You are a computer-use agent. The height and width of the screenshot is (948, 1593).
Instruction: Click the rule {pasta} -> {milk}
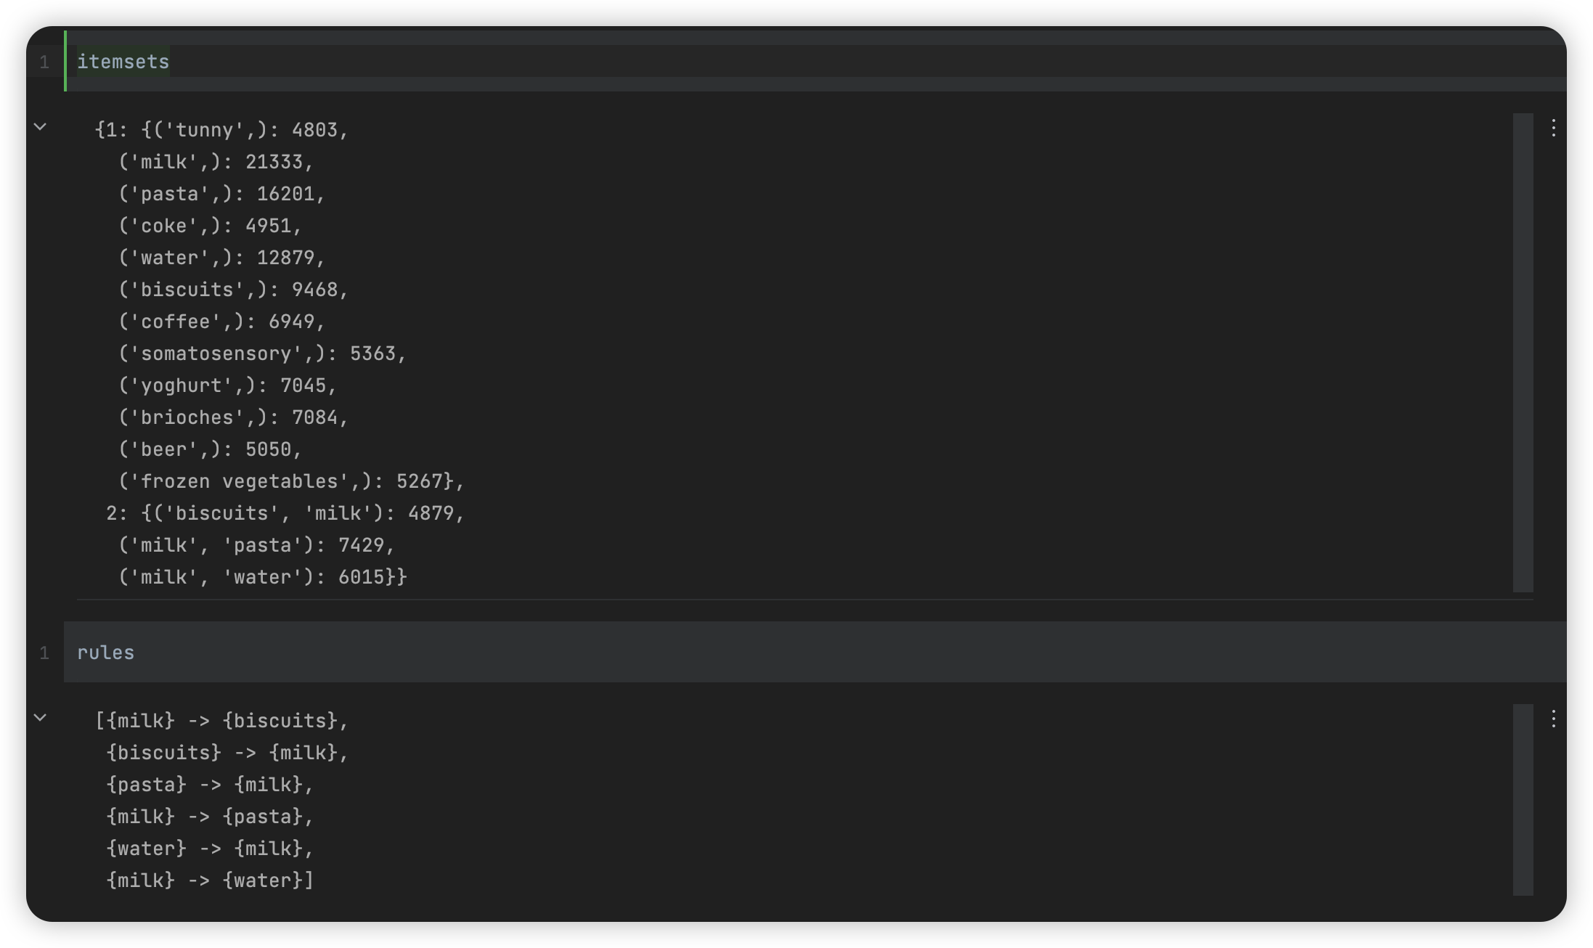coord(210,785)
